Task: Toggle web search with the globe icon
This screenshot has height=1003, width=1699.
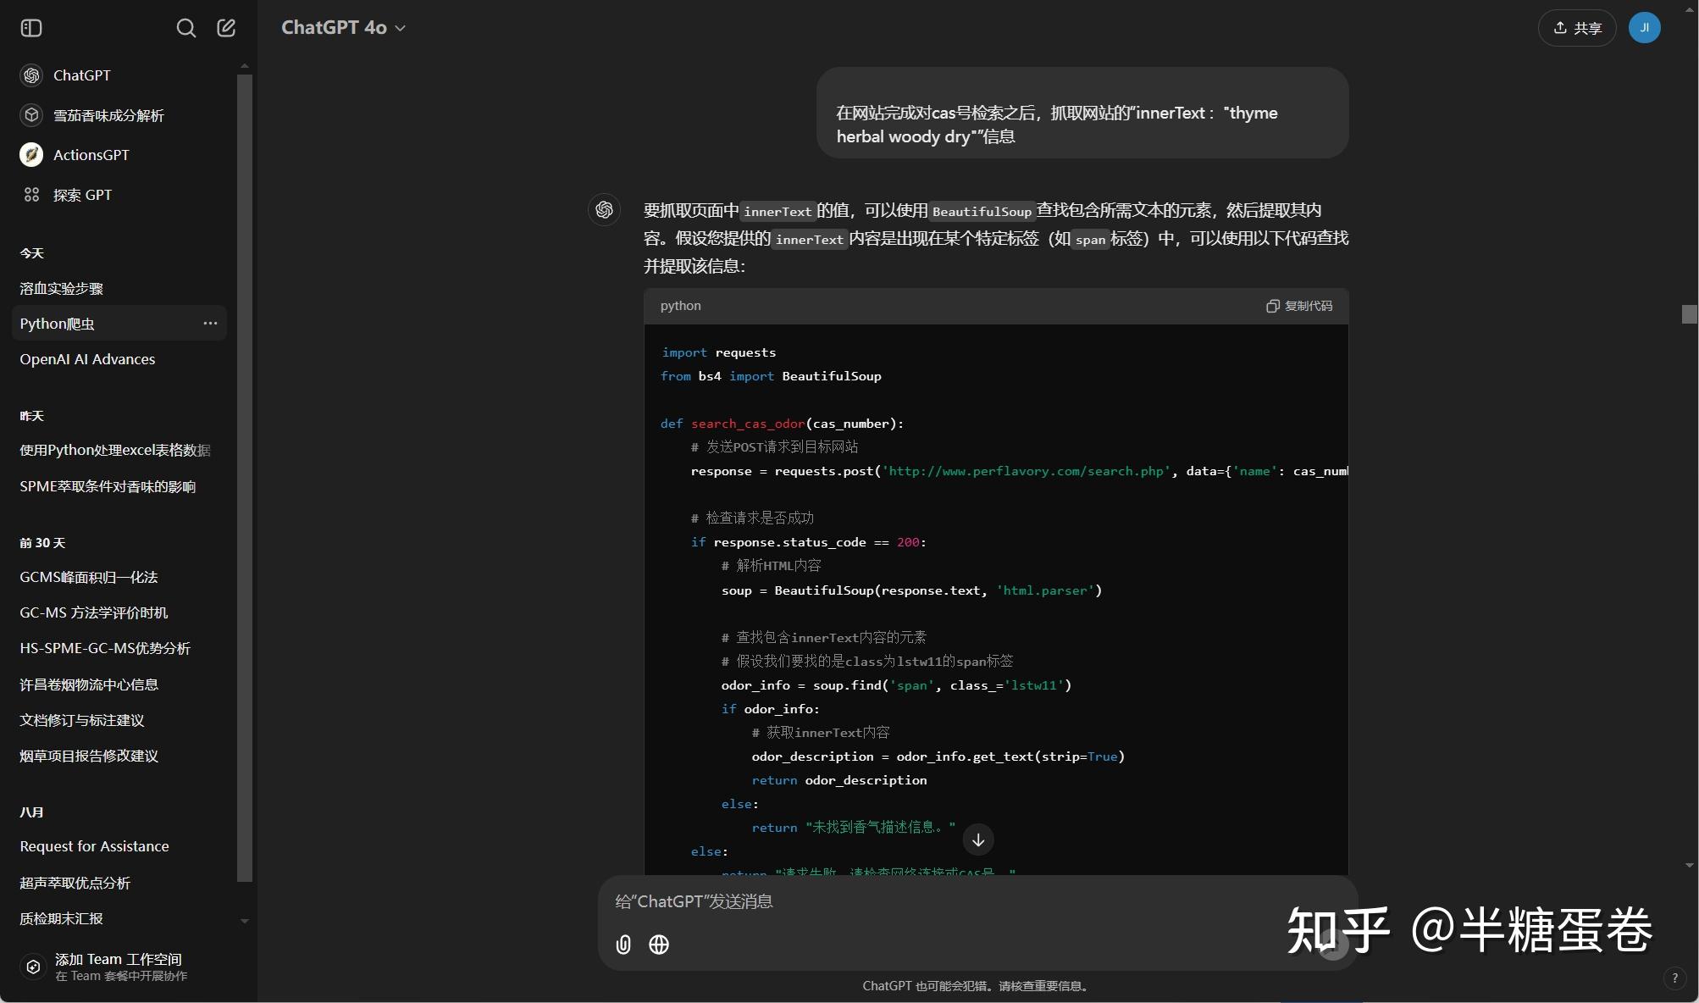Action: 658,945
